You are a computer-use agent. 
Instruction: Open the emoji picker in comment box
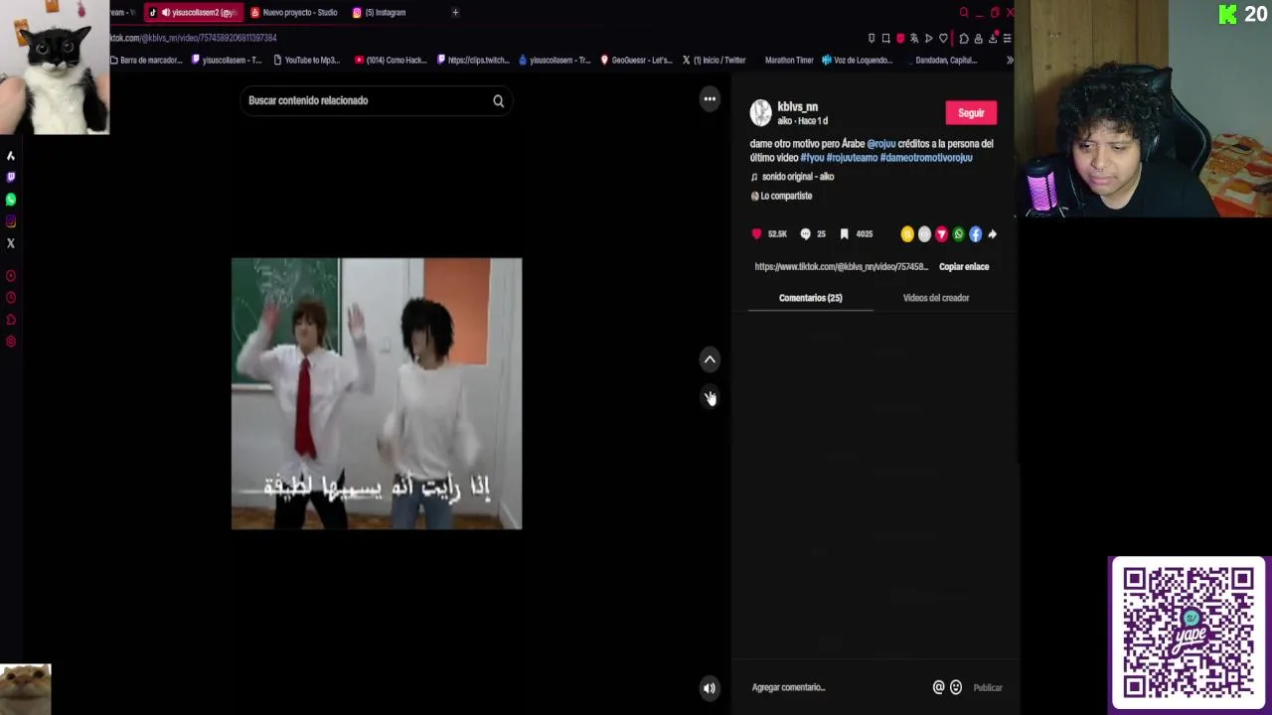click(x=956, y=687)
